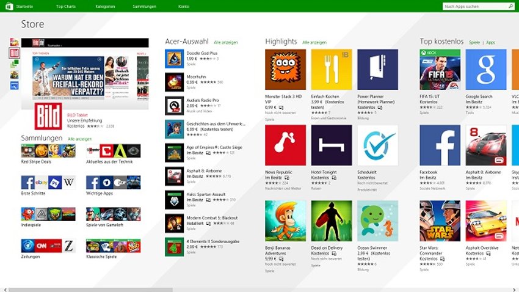Open 4 Elements II Sonderausgabe icon
The image size is (519, 292).
pyautogui.click(x=175, y=247)
